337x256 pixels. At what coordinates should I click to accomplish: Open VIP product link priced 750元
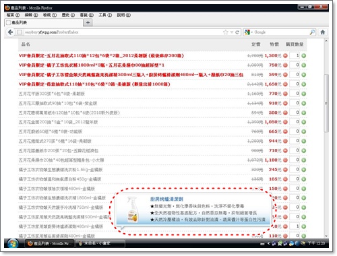point(92,65)
